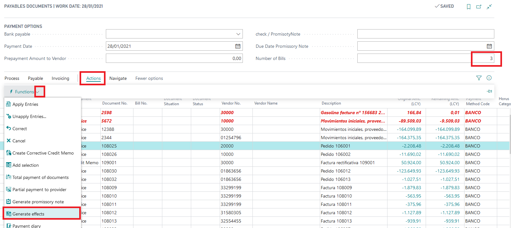511x228 pixels.
Task: Sort by Document No. column header
Action: [115, 103]
